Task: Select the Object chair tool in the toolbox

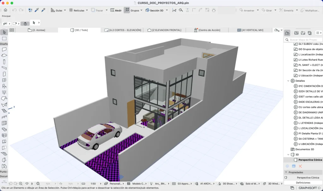Action: click(4, 86)
